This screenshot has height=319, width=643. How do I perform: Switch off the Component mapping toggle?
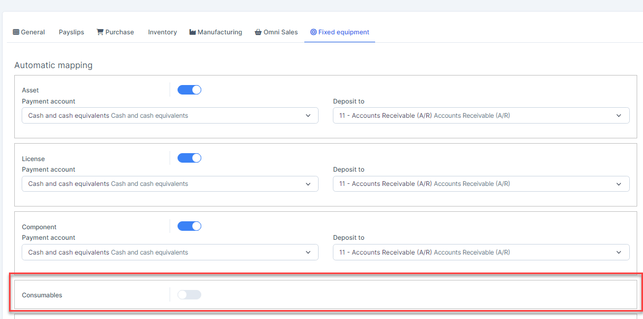pyautogui.click(x=189, y=226)
